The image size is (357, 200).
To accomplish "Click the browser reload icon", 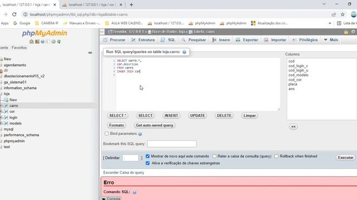I will (15, 14).
